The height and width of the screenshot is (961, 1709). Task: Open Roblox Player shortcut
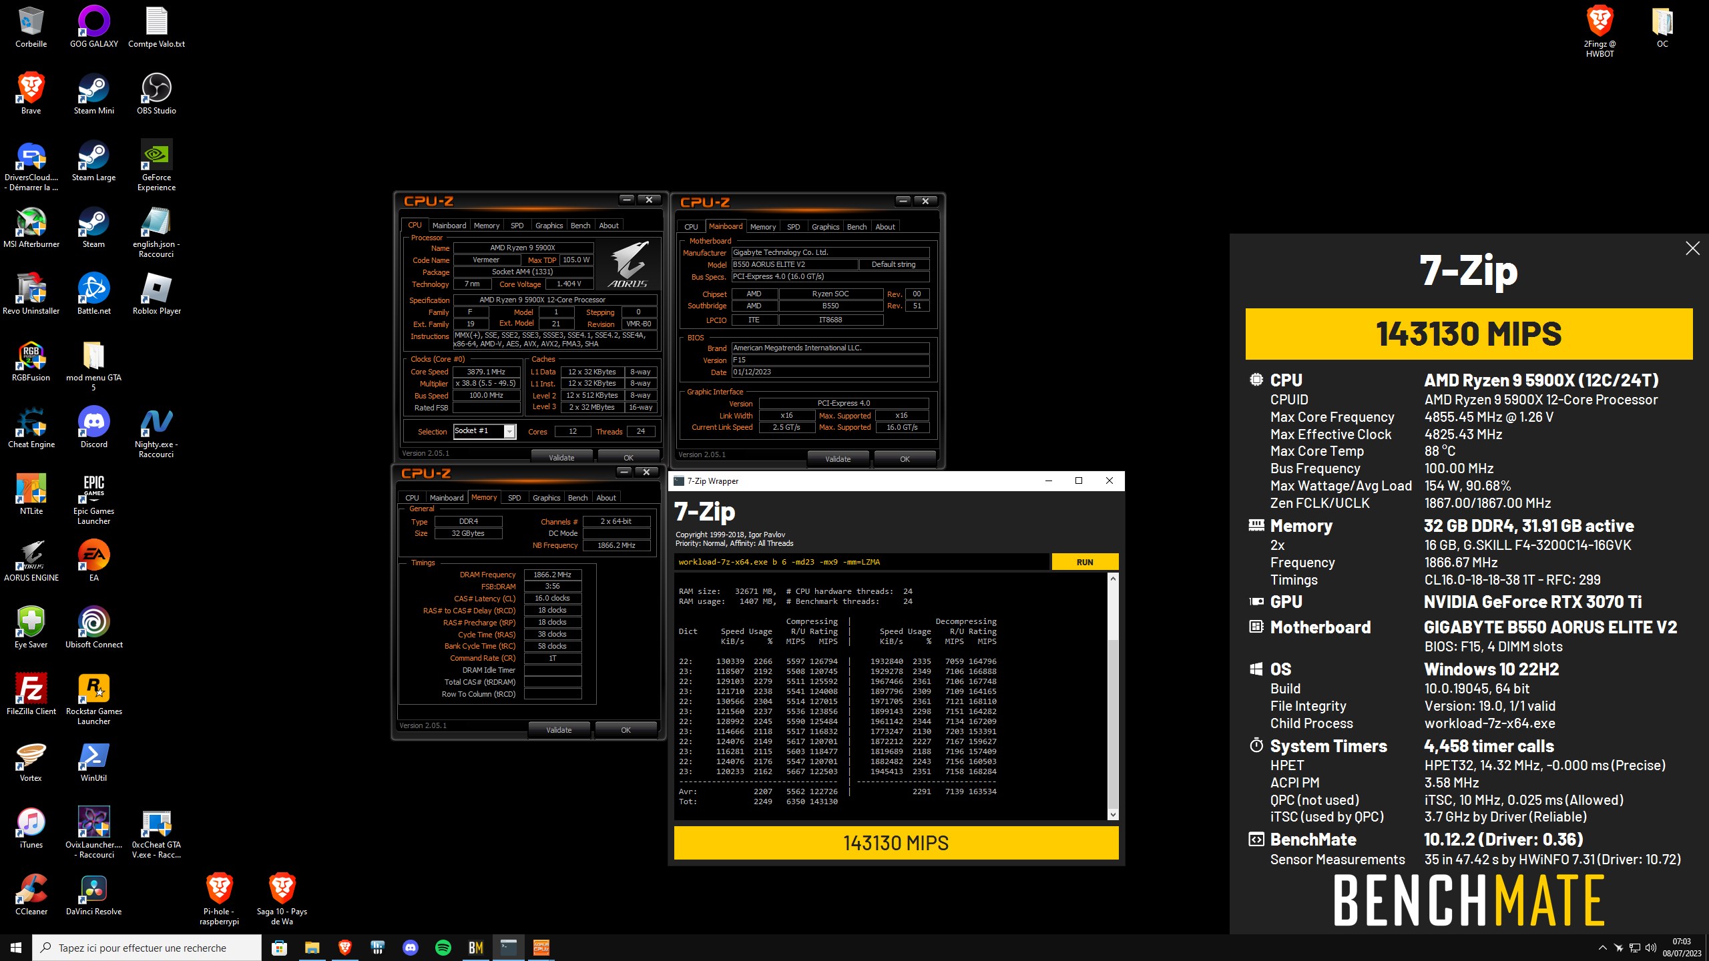[x=156, y=294]
